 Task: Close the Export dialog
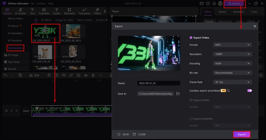tap(255, 26)
